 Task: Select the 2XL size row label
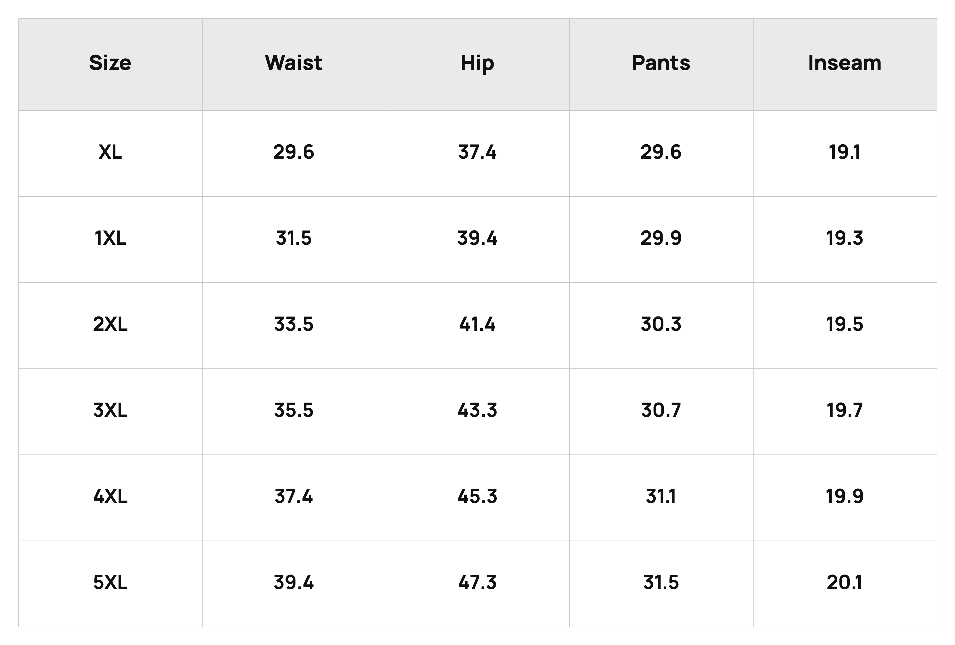pos(110,325)
